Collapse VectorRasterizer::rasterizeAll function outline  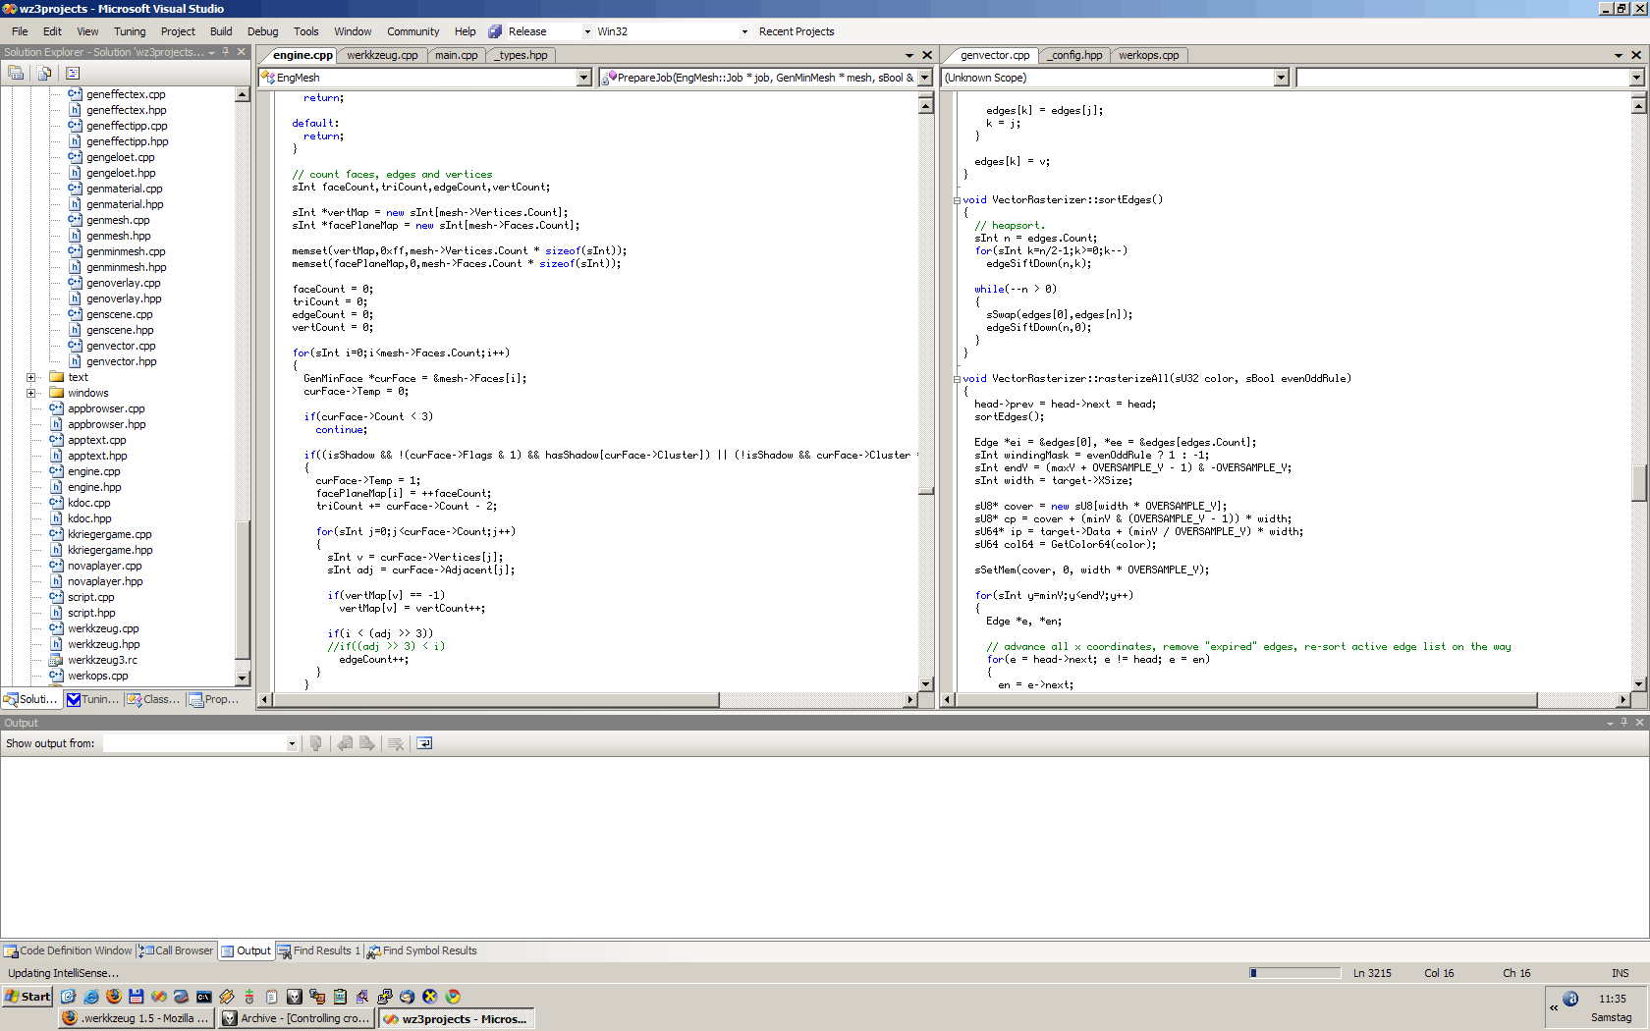(957, 379)
